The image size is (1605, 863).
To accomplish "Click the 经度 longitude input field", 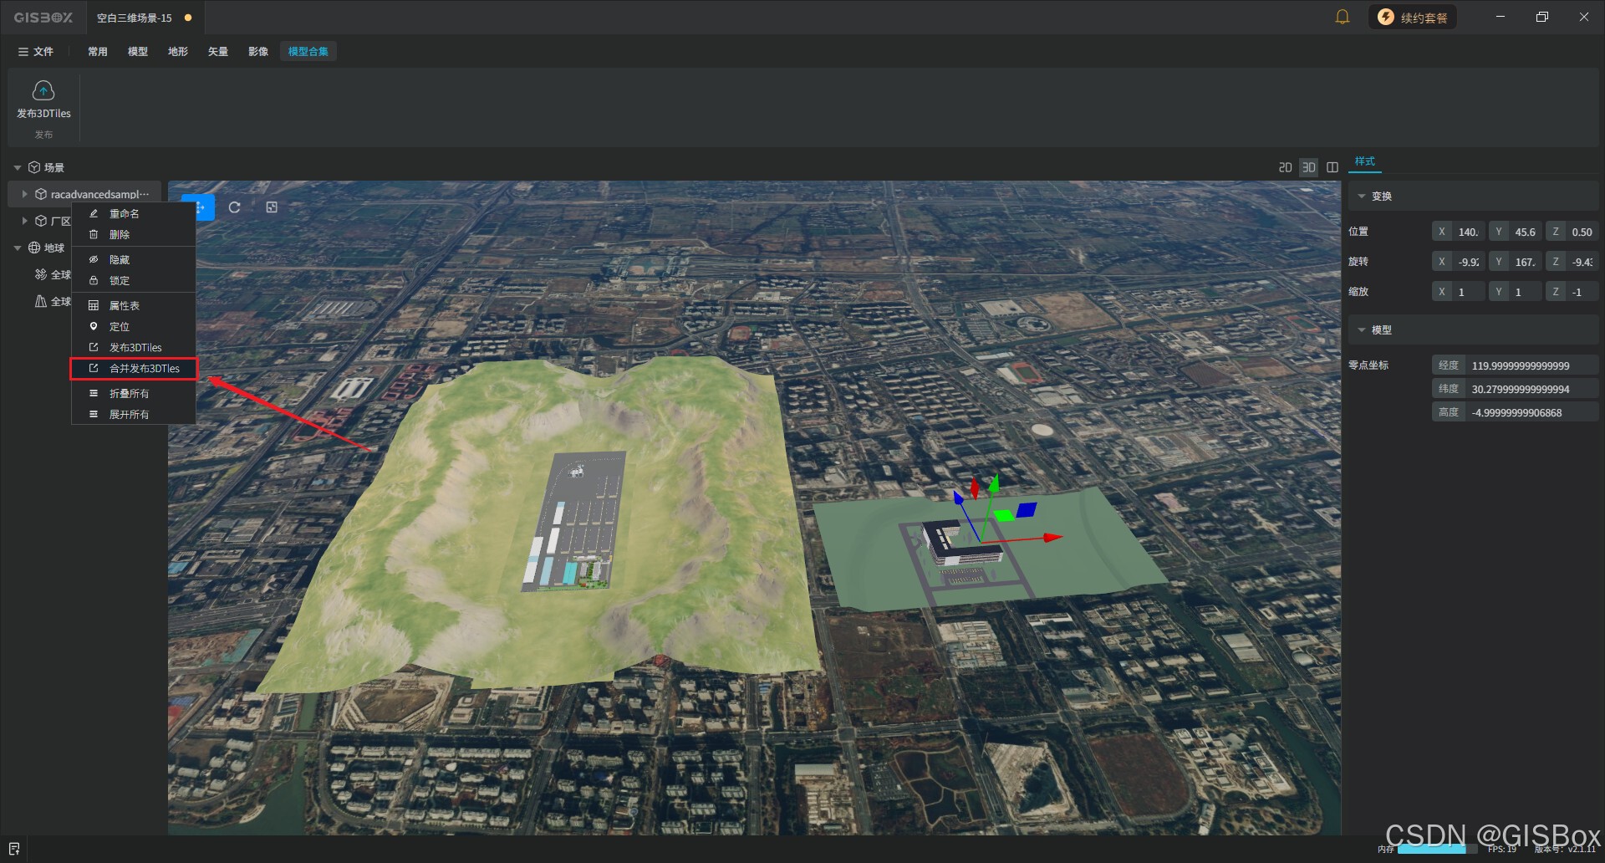I will pos(1516,365).
